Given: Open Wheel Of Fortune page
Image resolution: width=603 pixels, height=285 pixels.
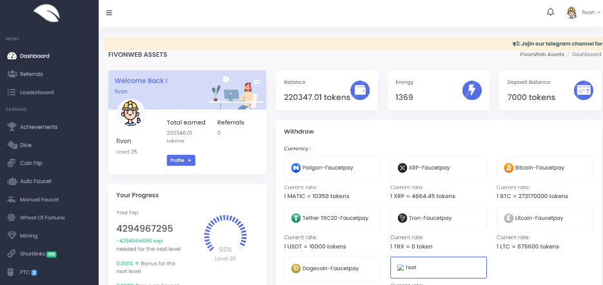Looking at the screenshot, I should 42,218.
